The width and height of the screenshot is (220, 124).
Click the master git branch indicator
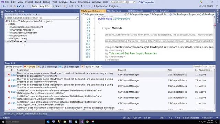[207, 118]
